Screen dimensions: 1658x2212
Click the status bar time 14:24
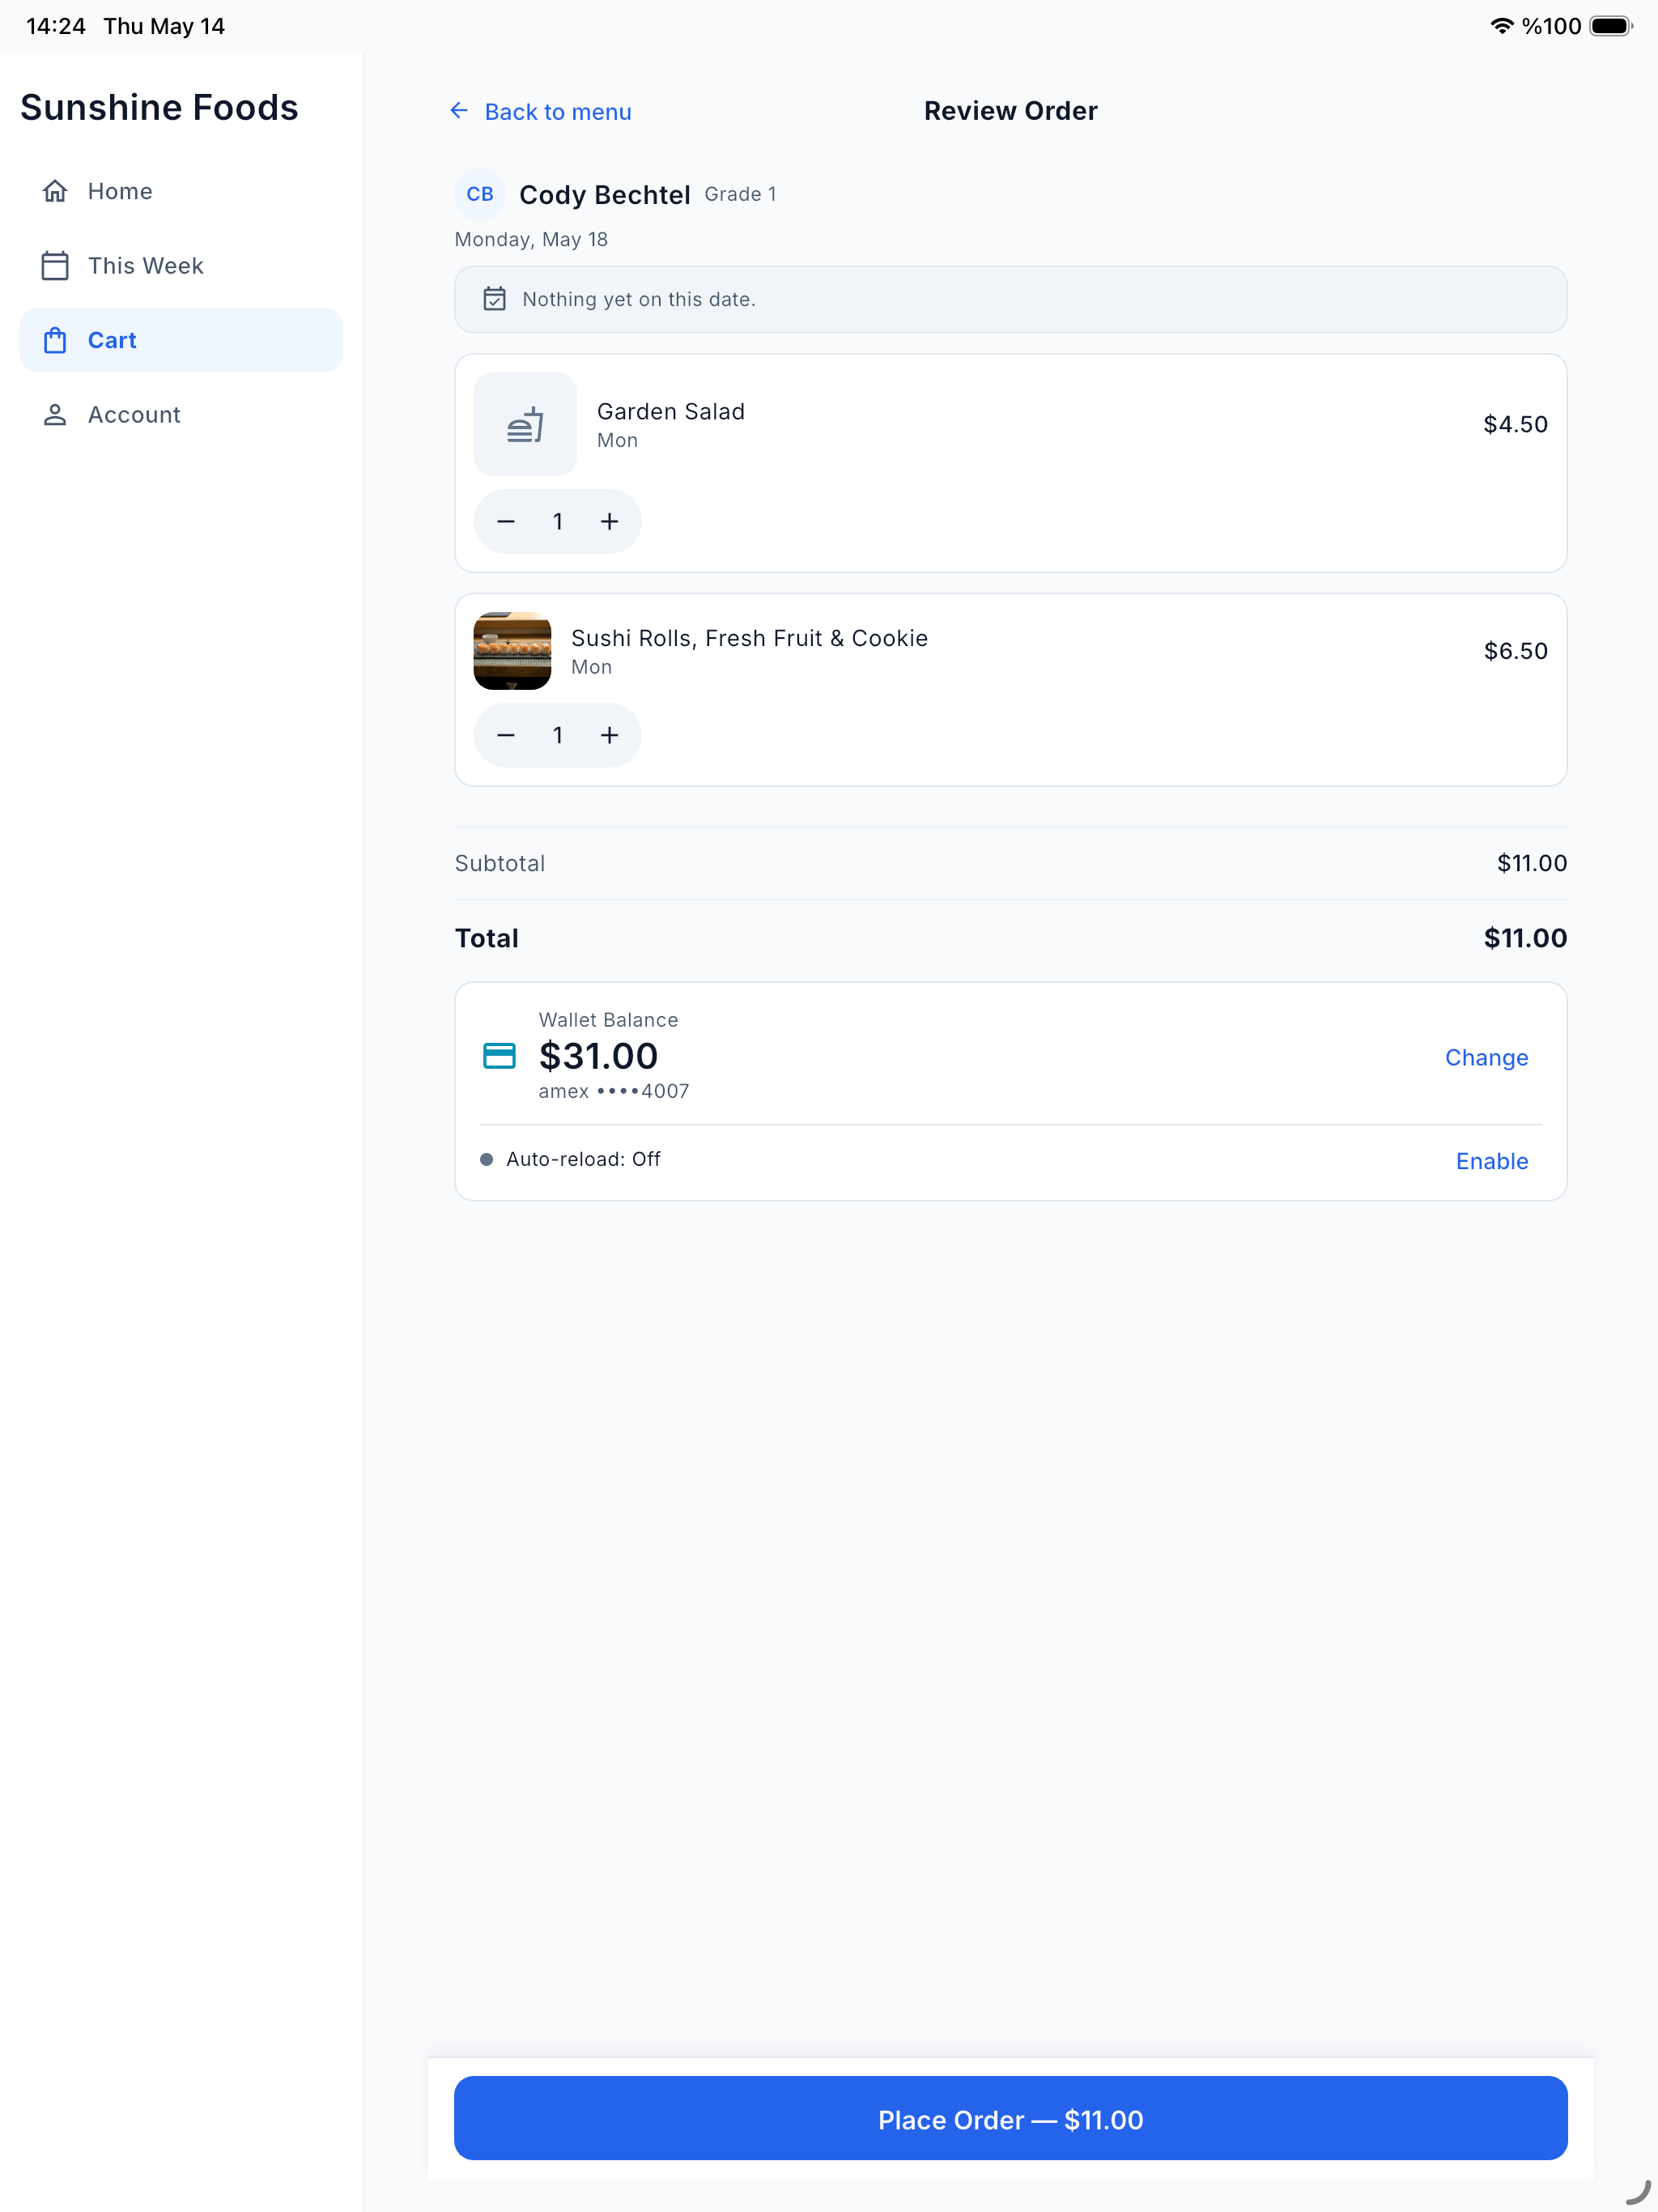(56, 26)
